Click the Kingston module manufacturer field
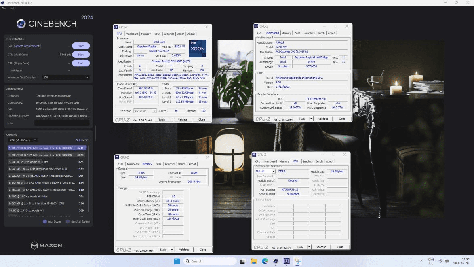 pyautogui.click(x=293, y=180)
